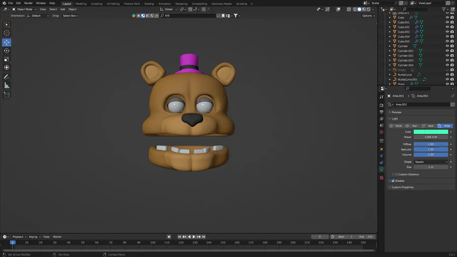Open the View Layer properties tab
Image resolution: width=457 pixels, height=257 pixels.
click(x=381, y=118)
